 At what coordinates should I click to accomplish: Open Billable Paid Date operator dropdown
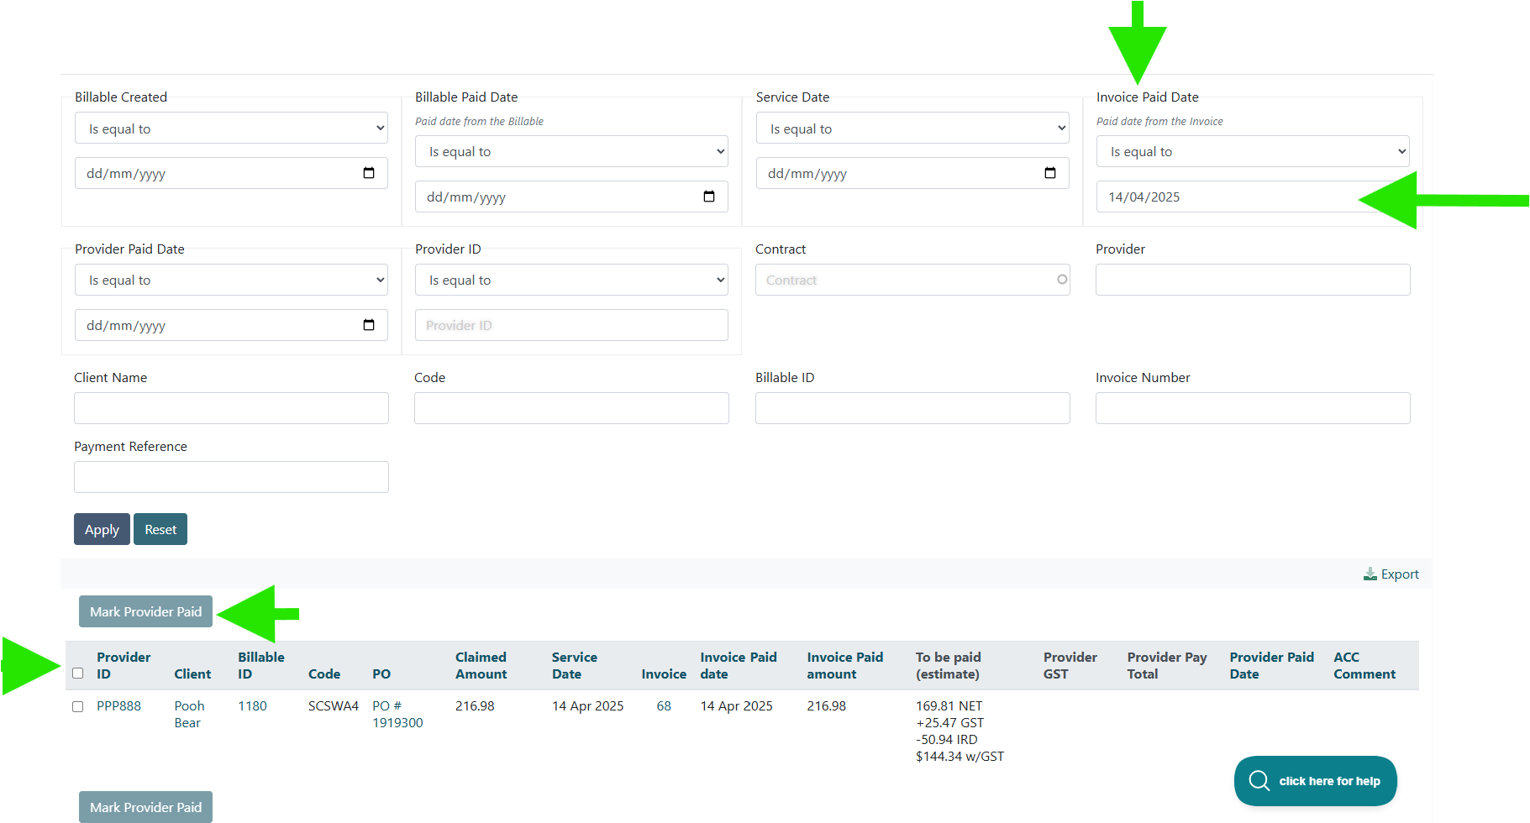pyautogui.click(x=571, y=152)
